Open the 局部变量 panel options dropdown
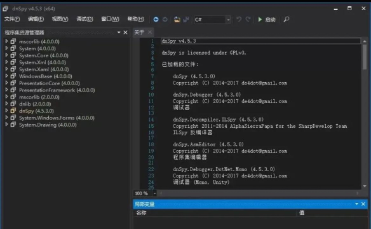 (x=356, y=204)
